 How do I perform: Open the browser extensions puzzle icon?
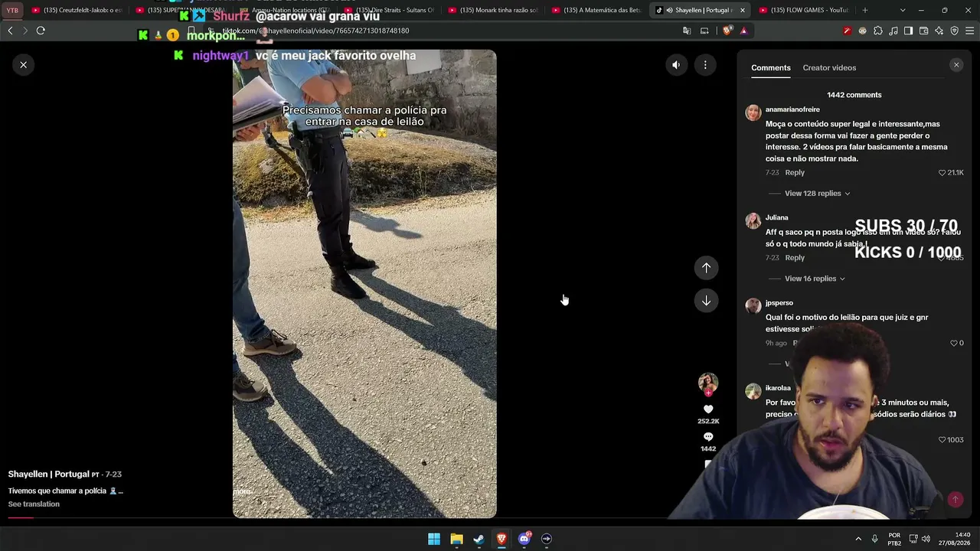point(877,31)
